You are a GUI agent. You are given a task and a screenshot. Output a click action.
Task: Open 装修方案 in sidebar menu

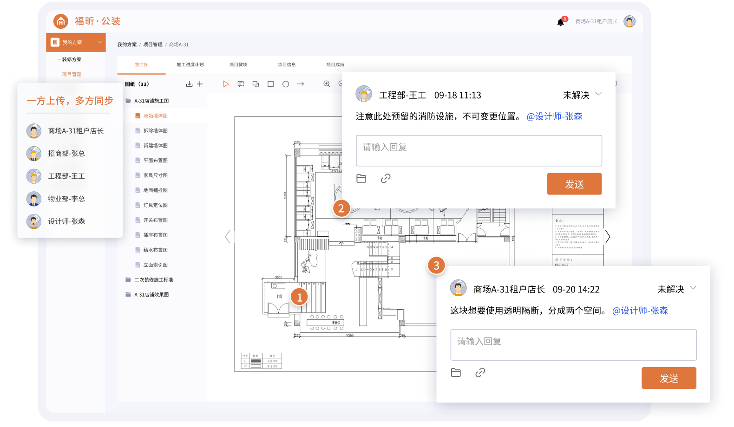click(72, 59)
